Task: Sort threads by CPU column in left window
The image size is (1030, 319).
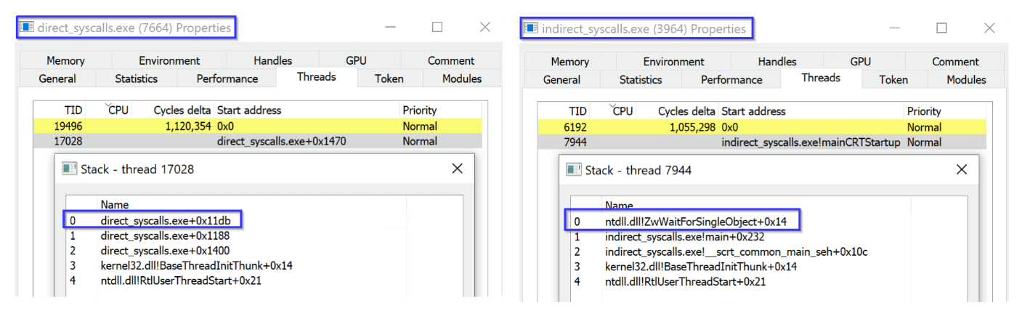Action: 117,110
